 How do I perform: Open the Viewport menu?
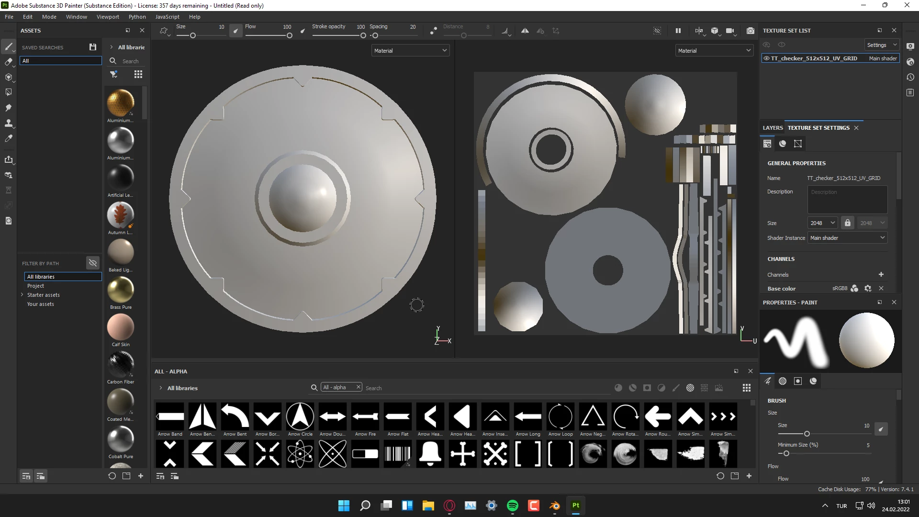(108, 17)
